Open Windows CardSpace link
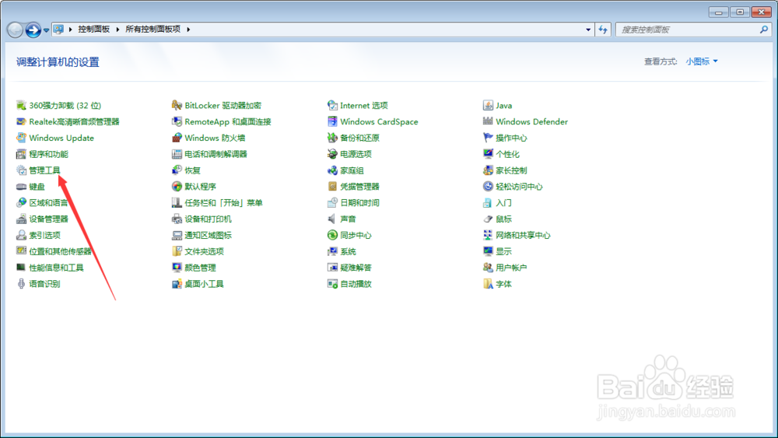 click(379, 121)
